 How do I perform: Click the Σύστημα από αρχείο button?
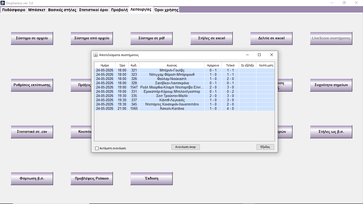click(92, 38)
